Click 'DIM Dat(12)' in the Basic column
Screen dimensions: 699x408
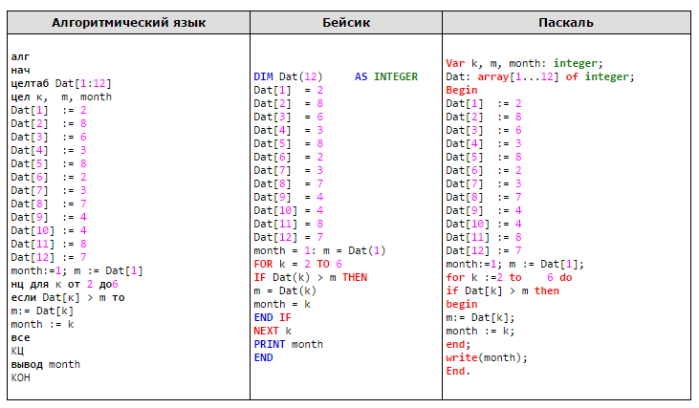coord(288,76)
